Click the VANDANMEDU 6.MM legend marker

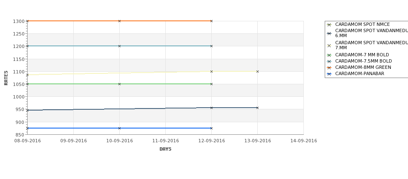point(329,33)
